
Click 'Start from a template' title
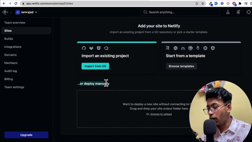pyautogui.click(x=185, y=56)
